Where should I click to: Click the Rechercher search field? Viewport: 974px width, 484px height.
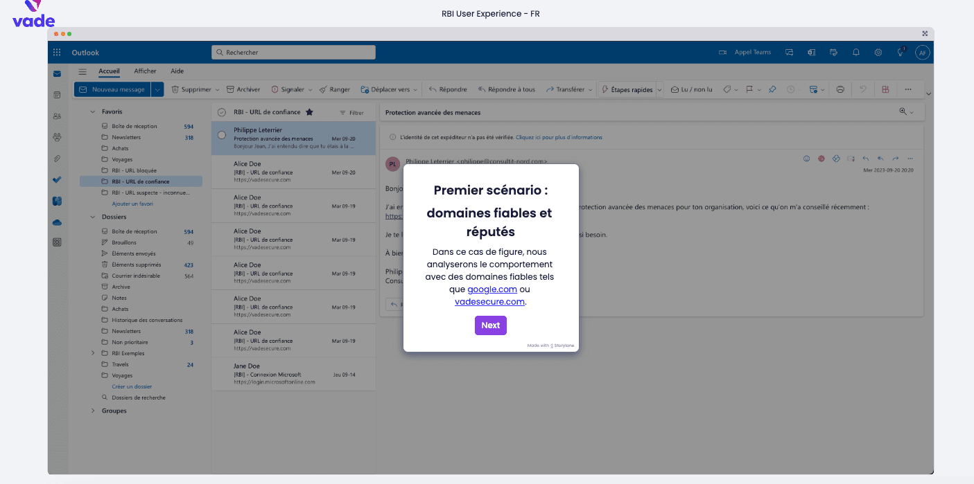pyautogui.click(x=293, y=52)
